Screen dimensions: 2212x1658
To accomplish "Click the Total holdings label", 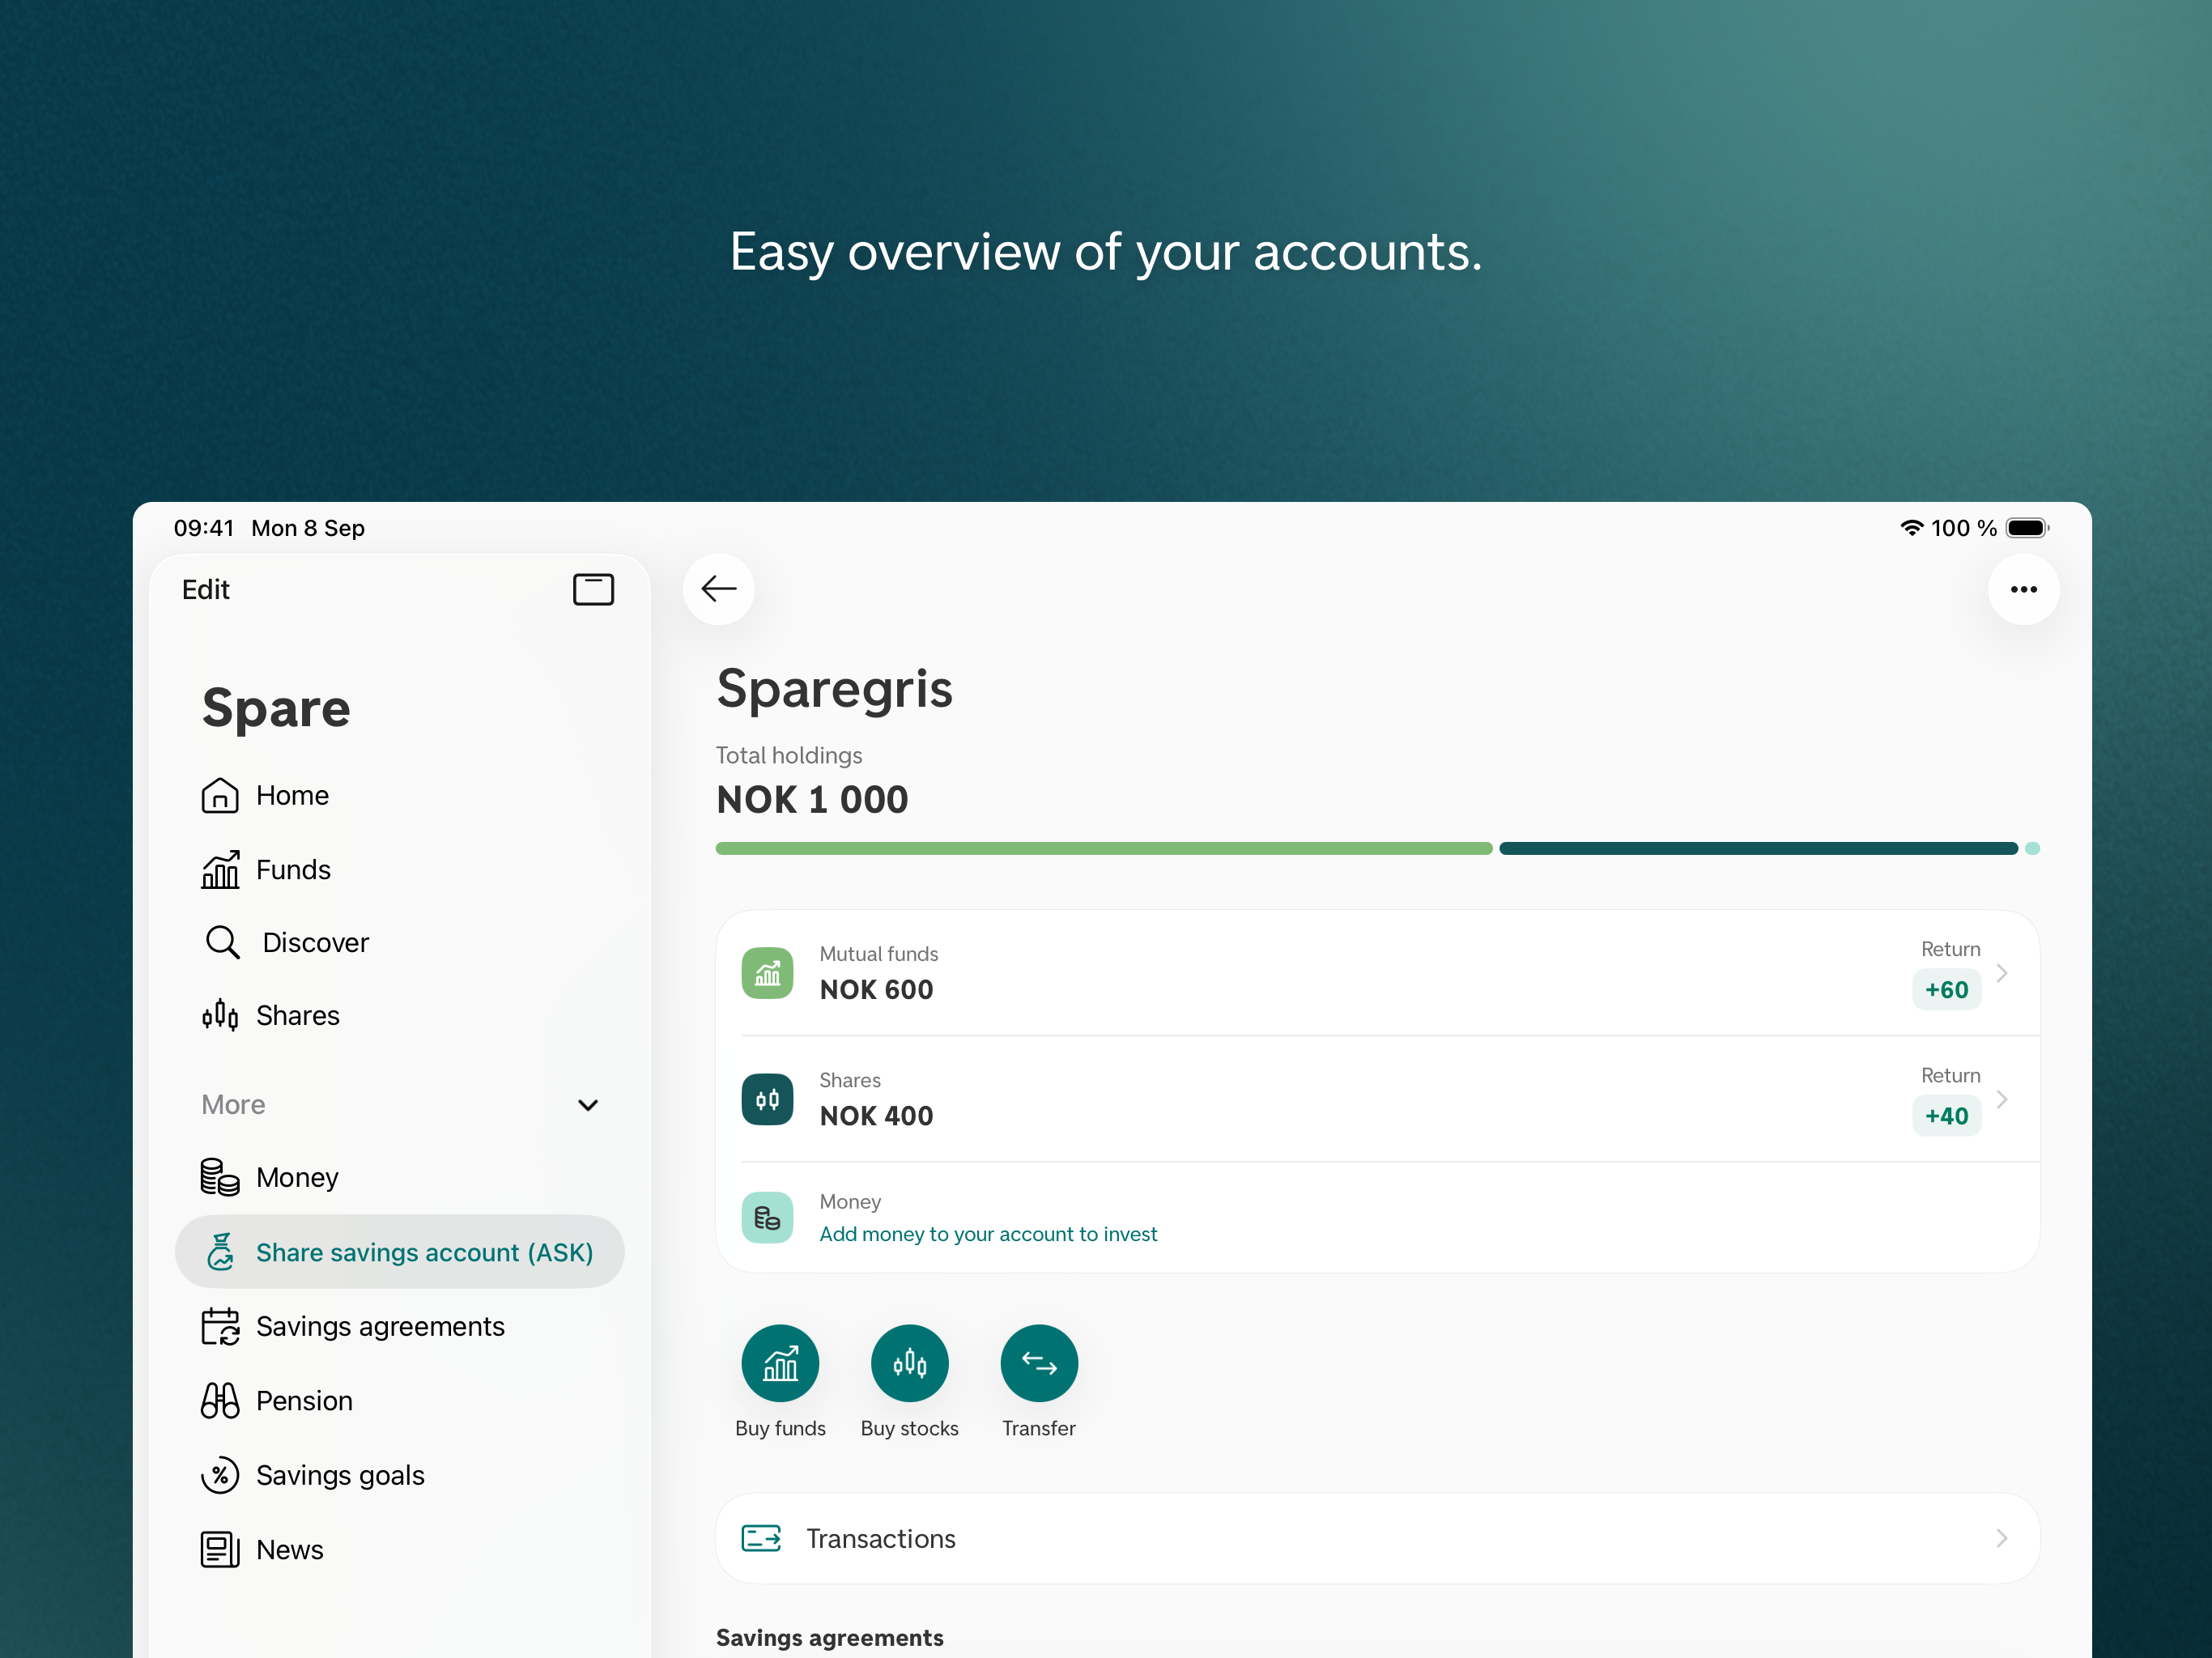I will (788, 756).
